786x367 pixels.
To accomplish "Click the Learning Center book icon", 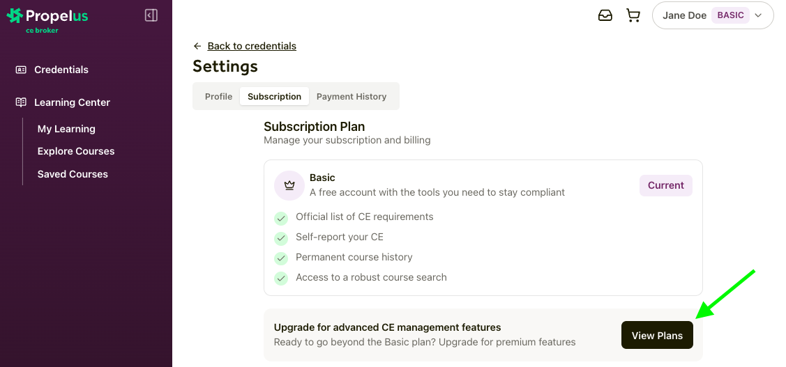I will (x=21, y=102).
